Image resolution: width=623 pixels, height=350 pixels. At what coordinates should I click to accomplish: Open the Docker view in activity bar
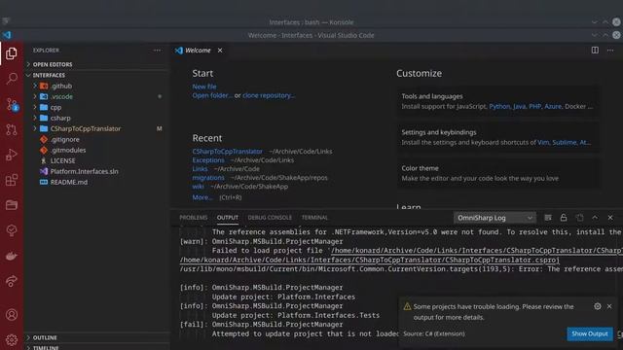coord(12,256)
